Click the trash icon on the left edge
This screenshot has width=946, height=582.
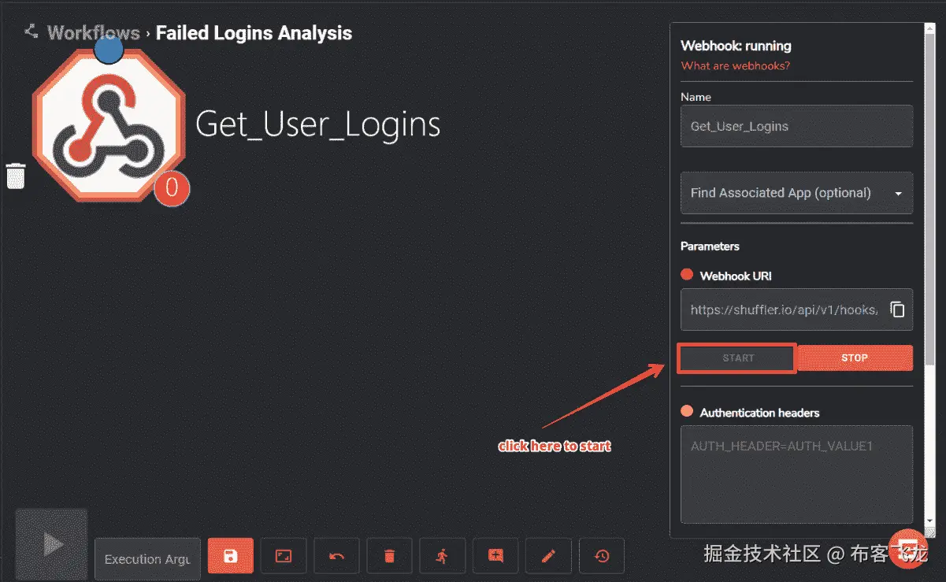(x=16, y=176)
